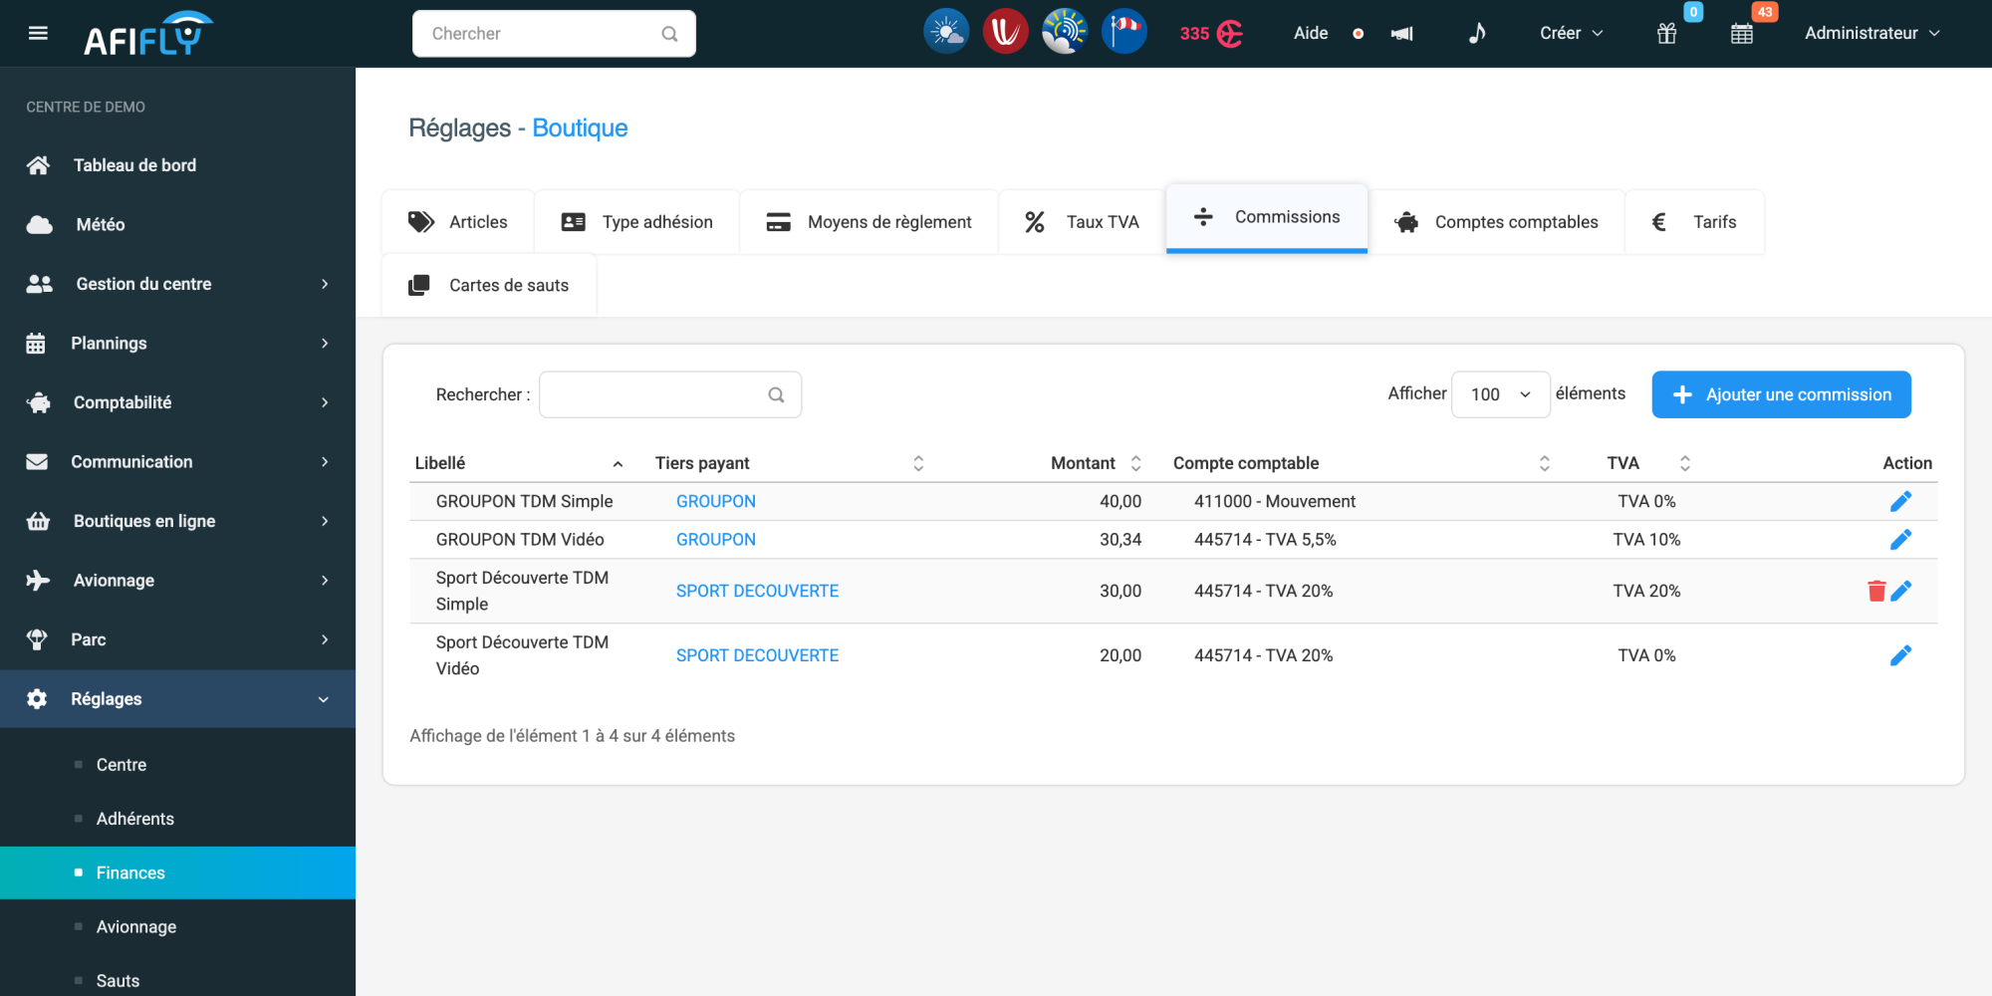Screen dimensions: 1992x996
Task: Open SPORT DECOUVERTE link in TDM Vidéo row
Action: 757,655
